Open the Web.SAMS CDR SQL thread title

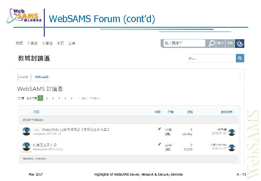(x=75, y=129)
